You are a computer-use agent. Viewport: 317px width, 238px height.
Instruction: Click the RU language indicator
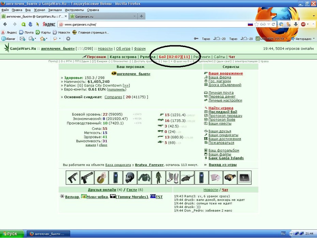pos(283,234)
